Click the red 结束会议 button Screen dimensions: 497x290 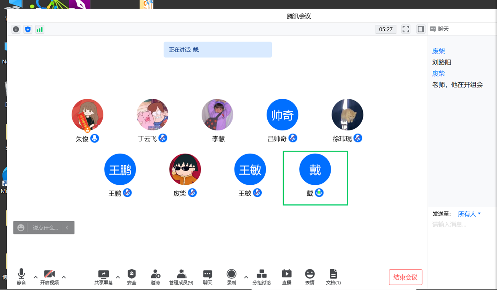[x=405, y=277]
